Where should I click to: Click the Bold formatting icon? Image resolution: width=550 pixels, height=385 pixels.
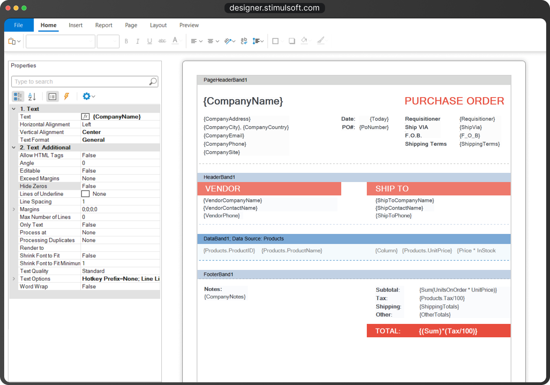pos(126,41)
